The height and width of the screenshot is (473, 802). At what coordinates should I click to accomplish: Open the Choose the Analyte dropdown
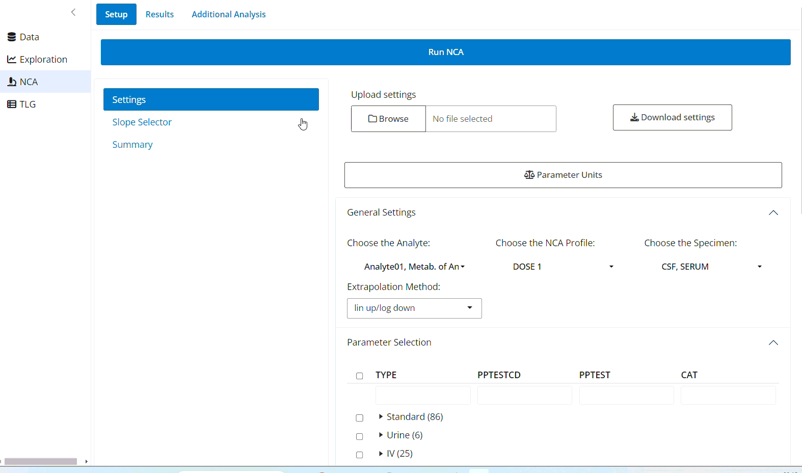pos(414,267)
